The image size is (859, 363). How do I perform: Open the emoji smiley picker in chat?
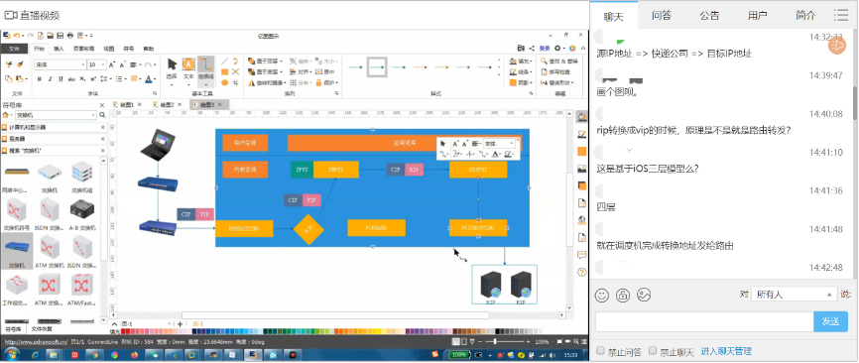point(602,296)
